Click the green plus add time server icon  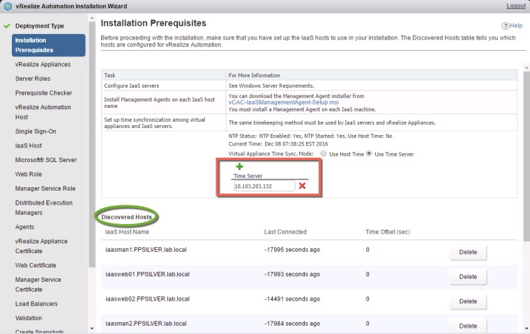coord(239,166)
